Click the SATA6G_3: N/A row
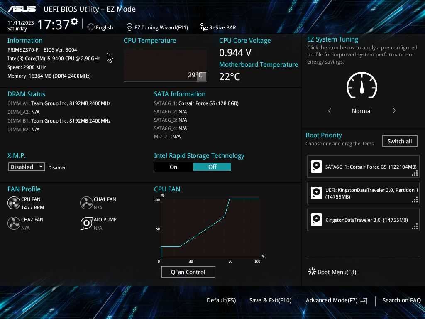This screenshot has height=319, width=425. (170, 120)
